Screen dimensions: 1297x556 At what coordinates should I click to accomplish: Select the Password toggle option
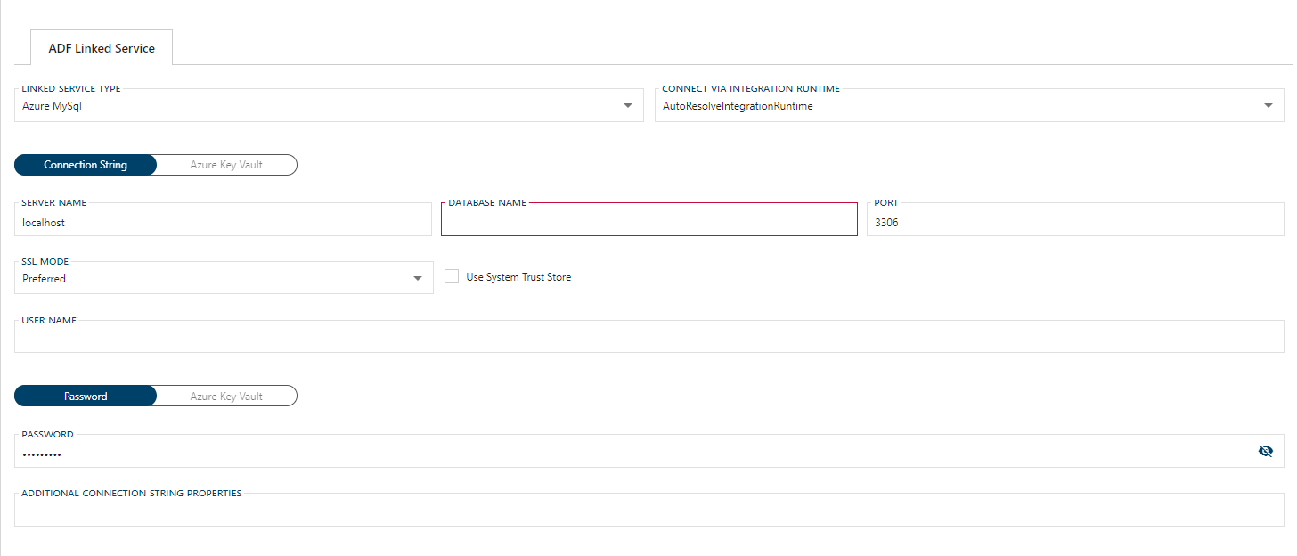85,396
